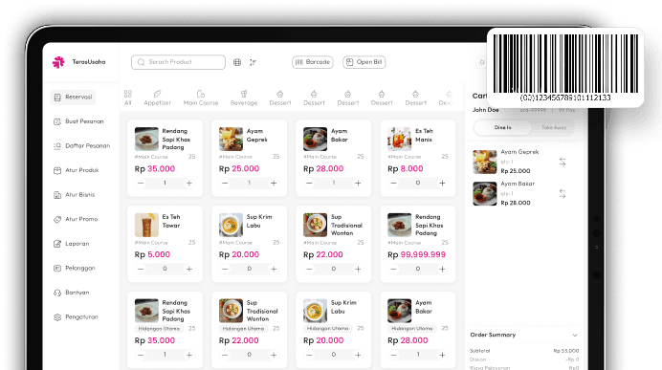Expand the Order Summary chevron
Screen dimensions: 662x370
(x=575, y=335)
